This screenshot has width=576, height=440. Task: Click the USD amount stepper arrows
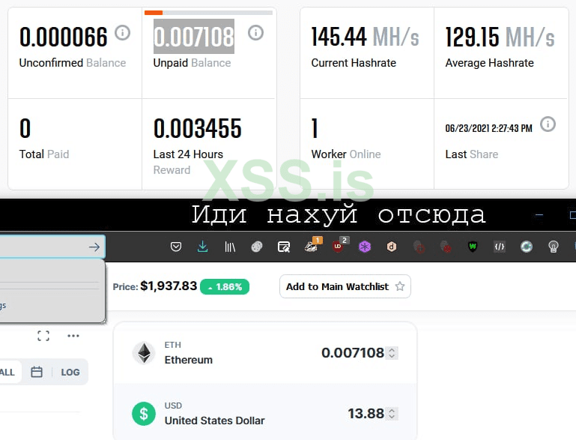click(392, 414)
